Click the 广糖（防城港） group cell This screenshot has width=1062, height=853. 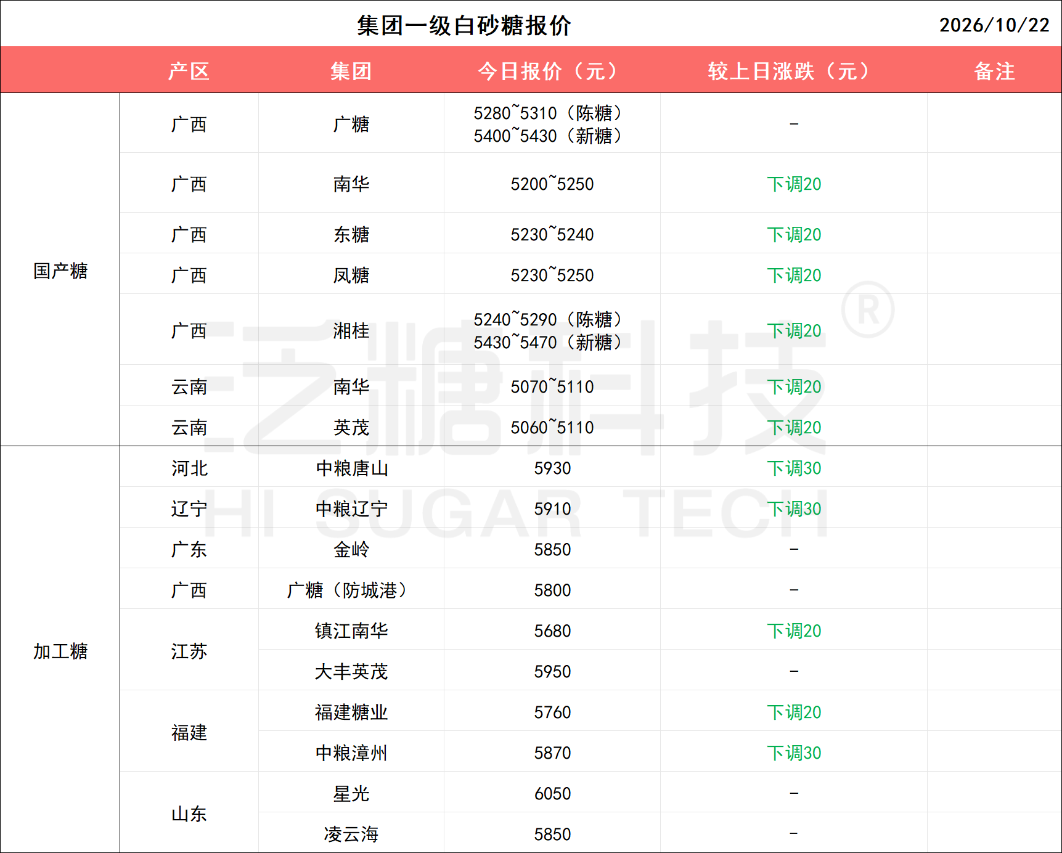(351, 590)
